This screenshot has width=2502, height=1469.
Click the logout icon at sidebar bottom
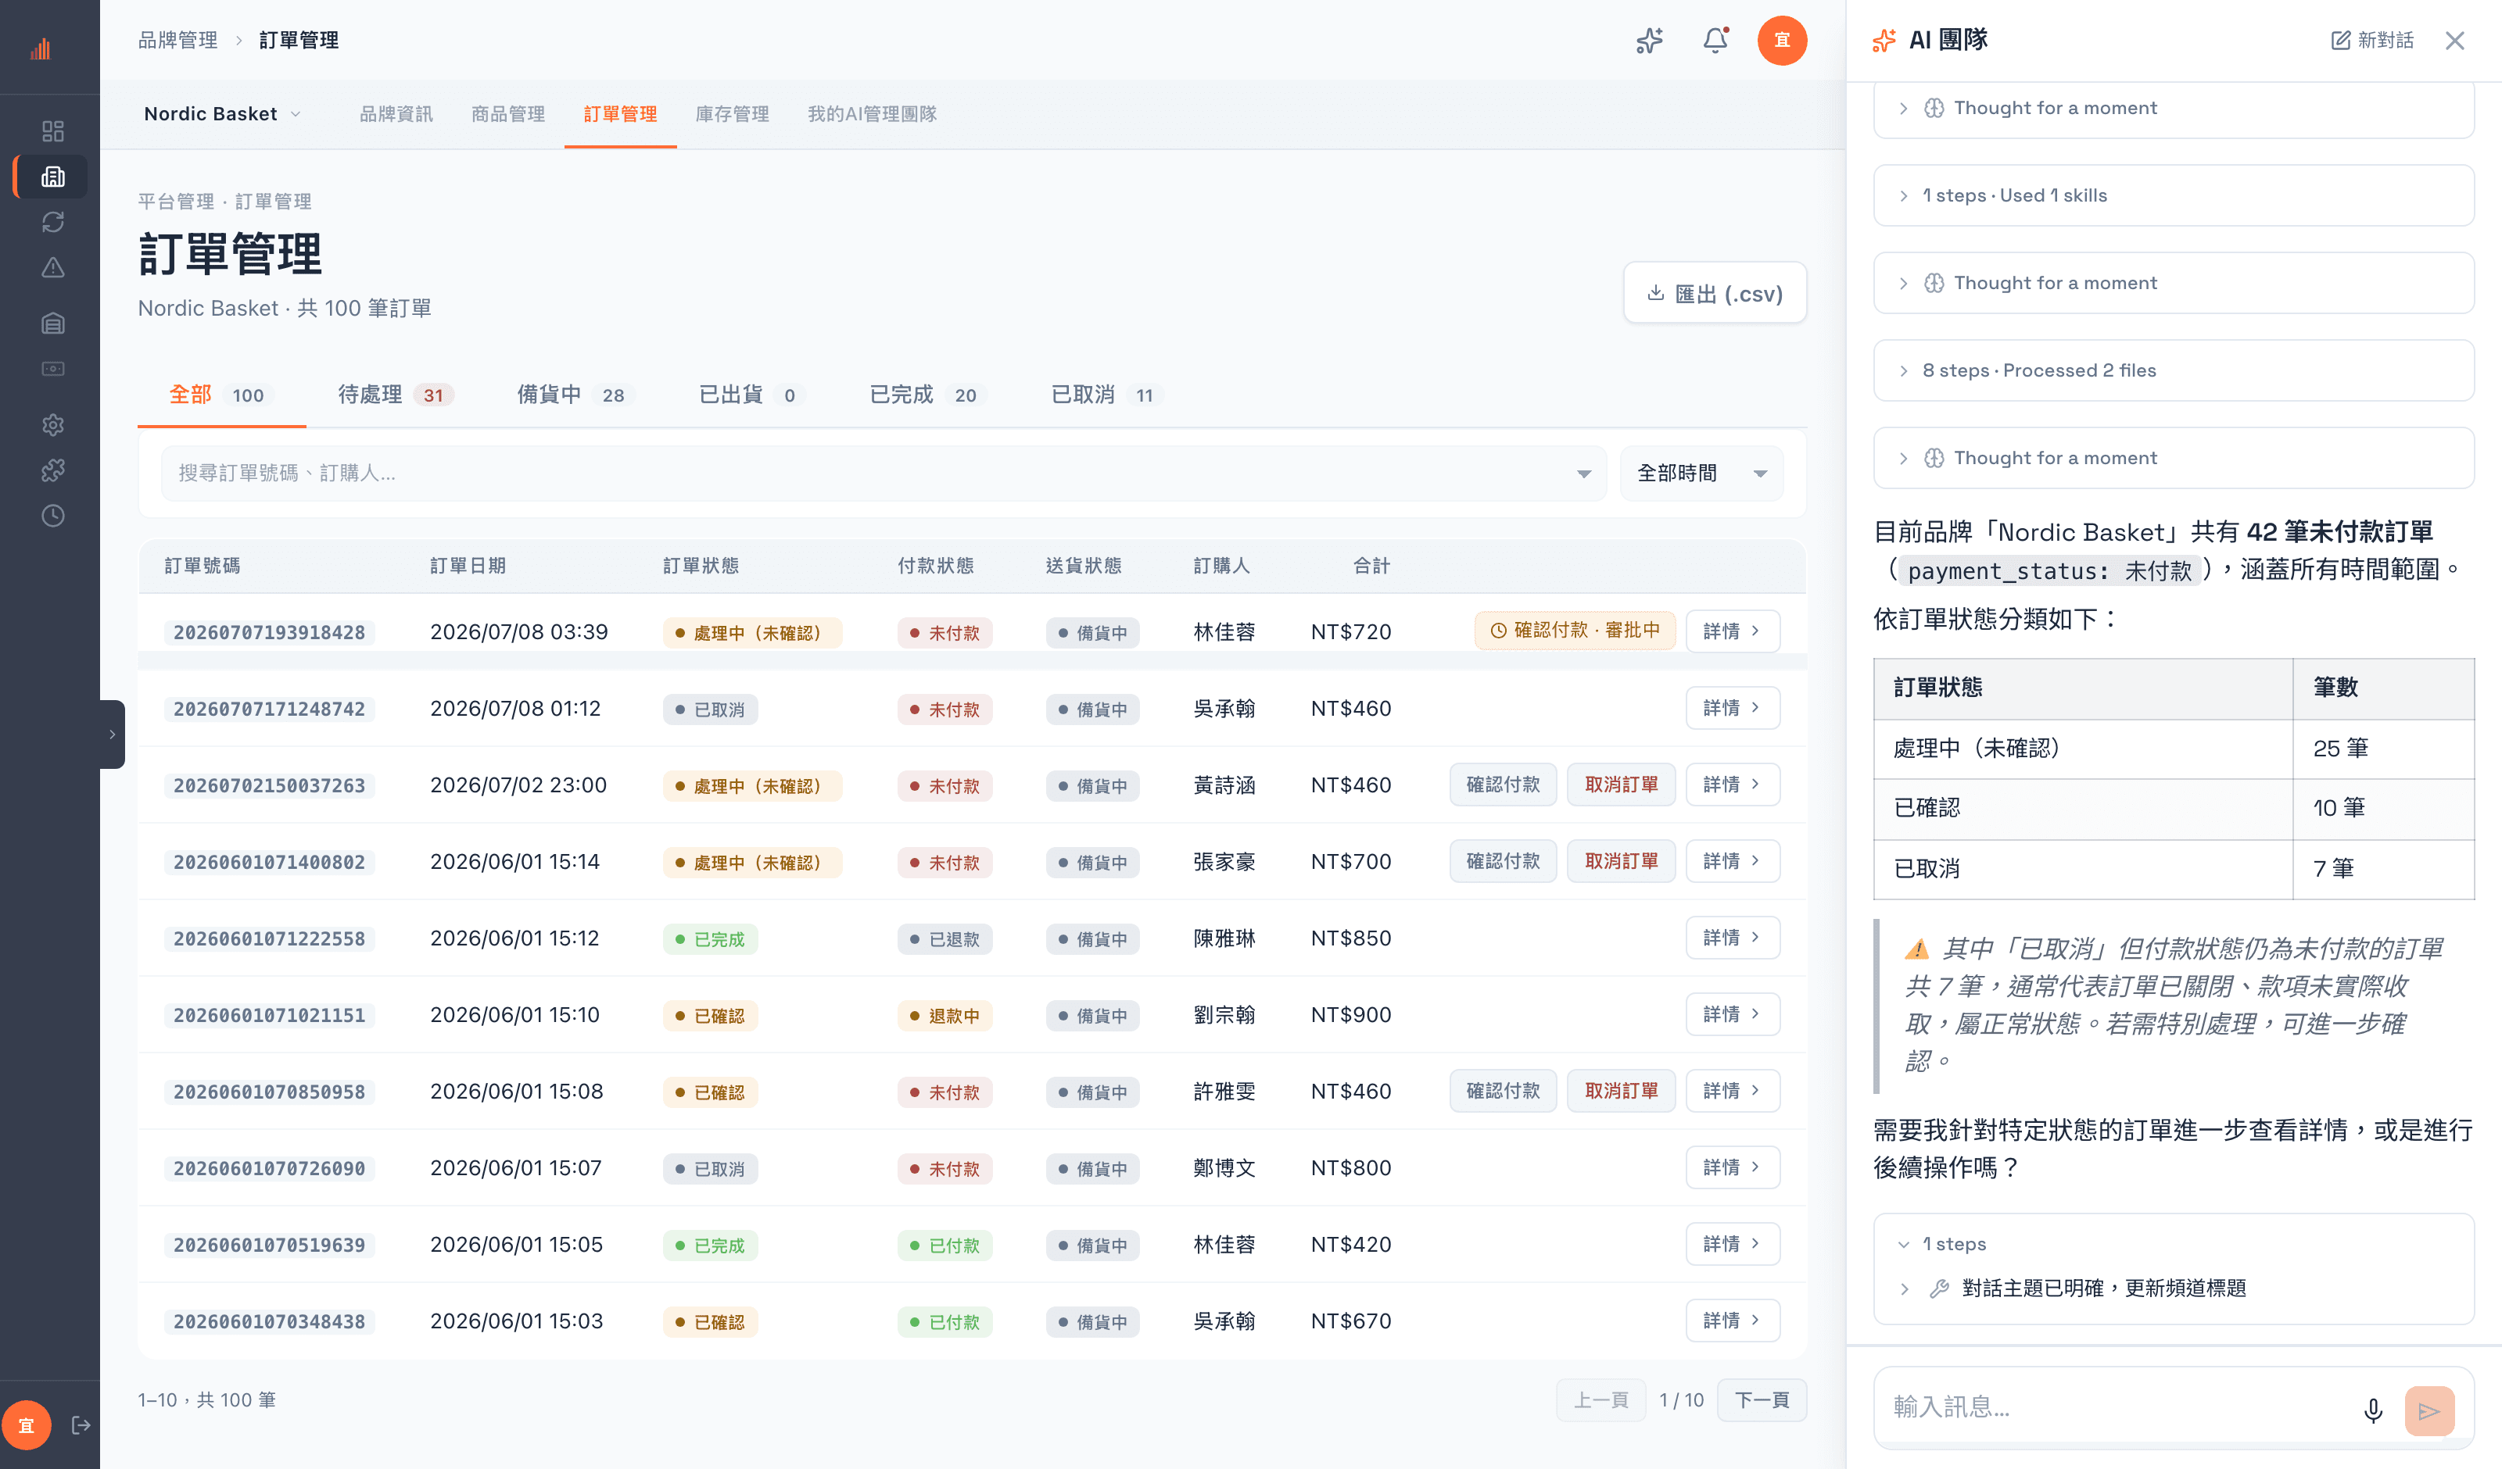(x=81, y=1425)
